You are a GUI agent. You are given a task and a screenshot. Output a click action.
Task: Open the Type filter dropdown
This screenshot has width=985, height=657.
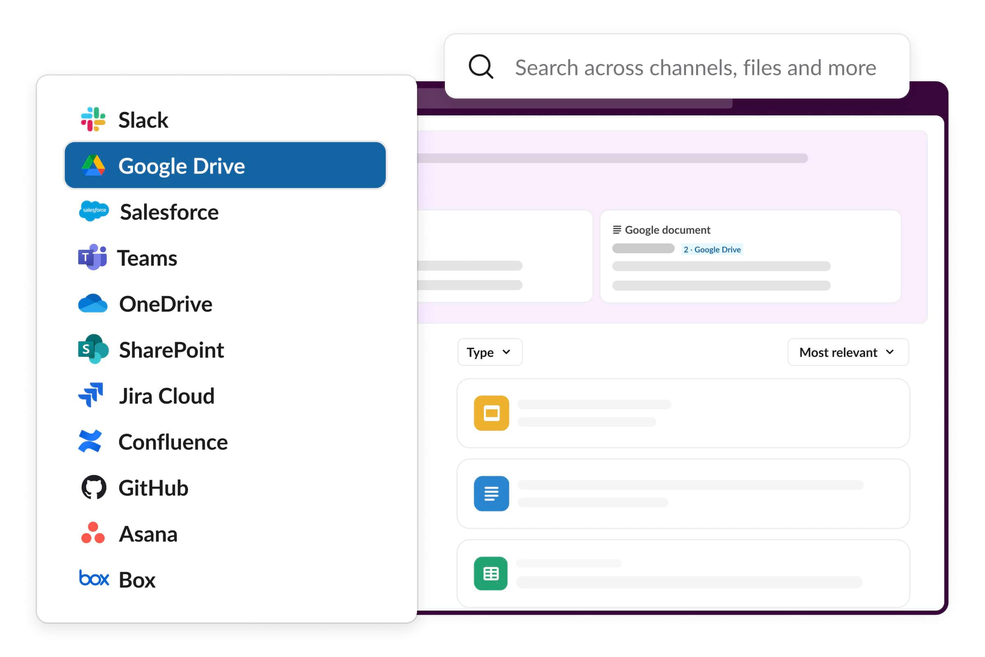489,352
